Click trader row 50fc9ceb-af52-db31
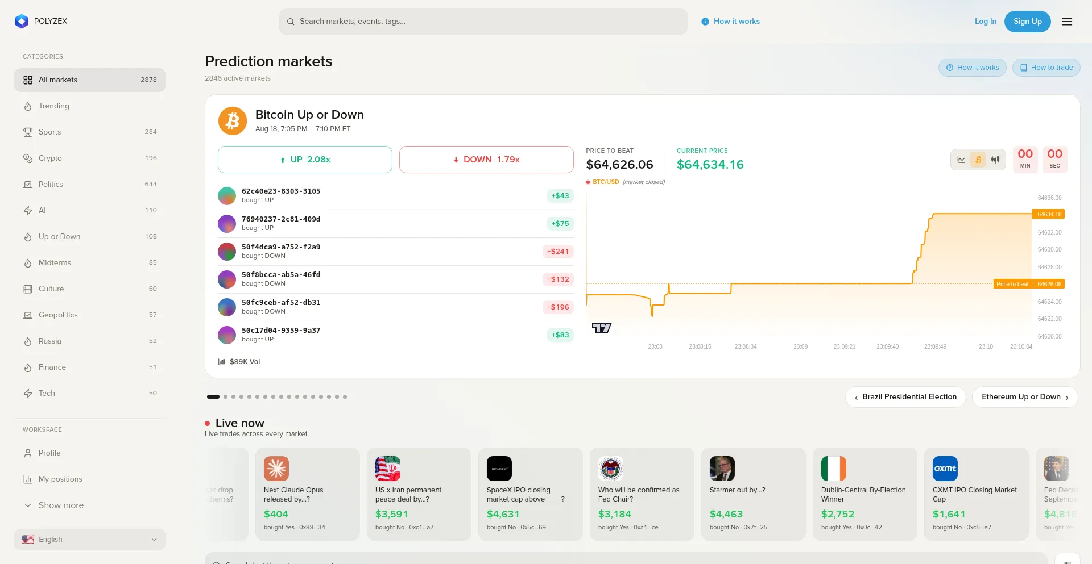 point(396,307)
